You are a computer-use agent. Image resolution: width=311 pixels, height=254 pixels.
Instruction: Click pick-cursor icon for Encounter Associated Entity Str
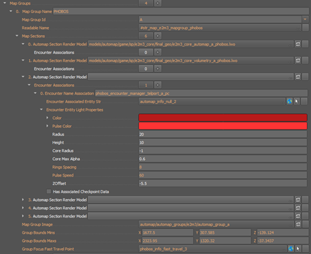point(296,101)
